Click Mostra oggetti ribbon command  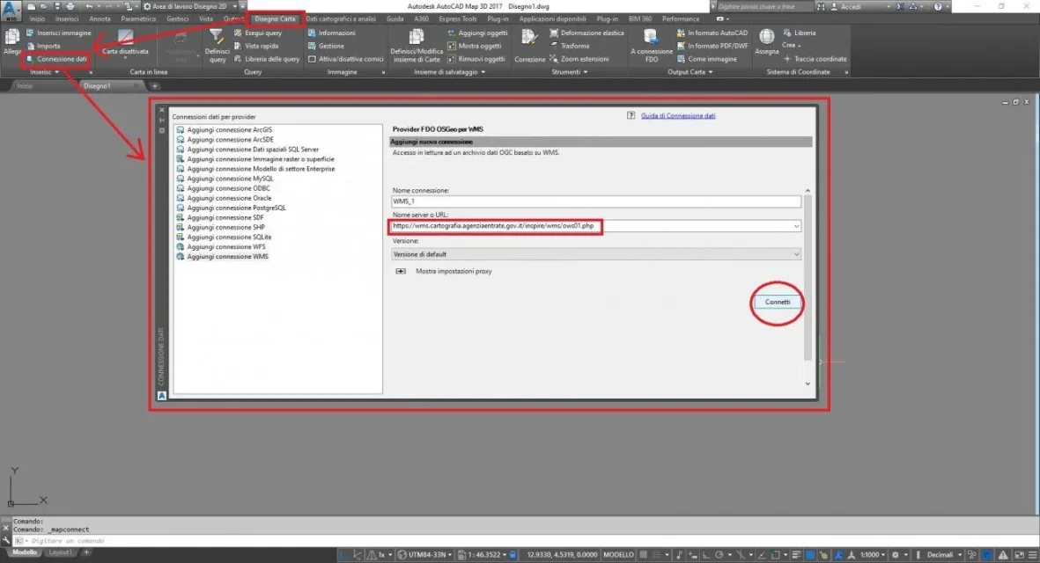pyautogui.click(x=475, y=46)
